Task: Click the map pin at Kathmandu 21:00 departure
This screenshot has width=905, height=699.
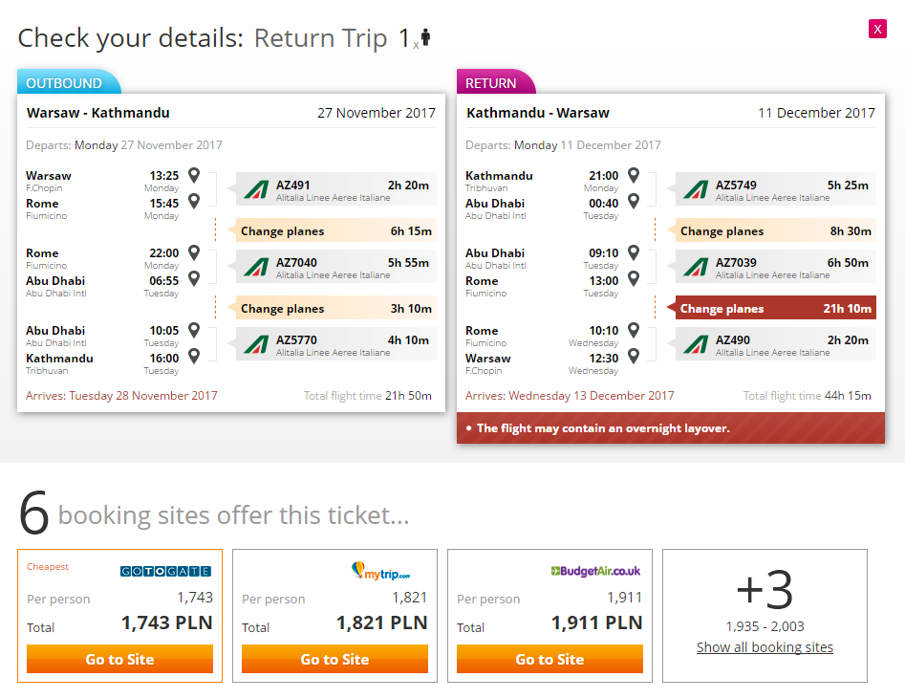Action: [x=634, y=174]
